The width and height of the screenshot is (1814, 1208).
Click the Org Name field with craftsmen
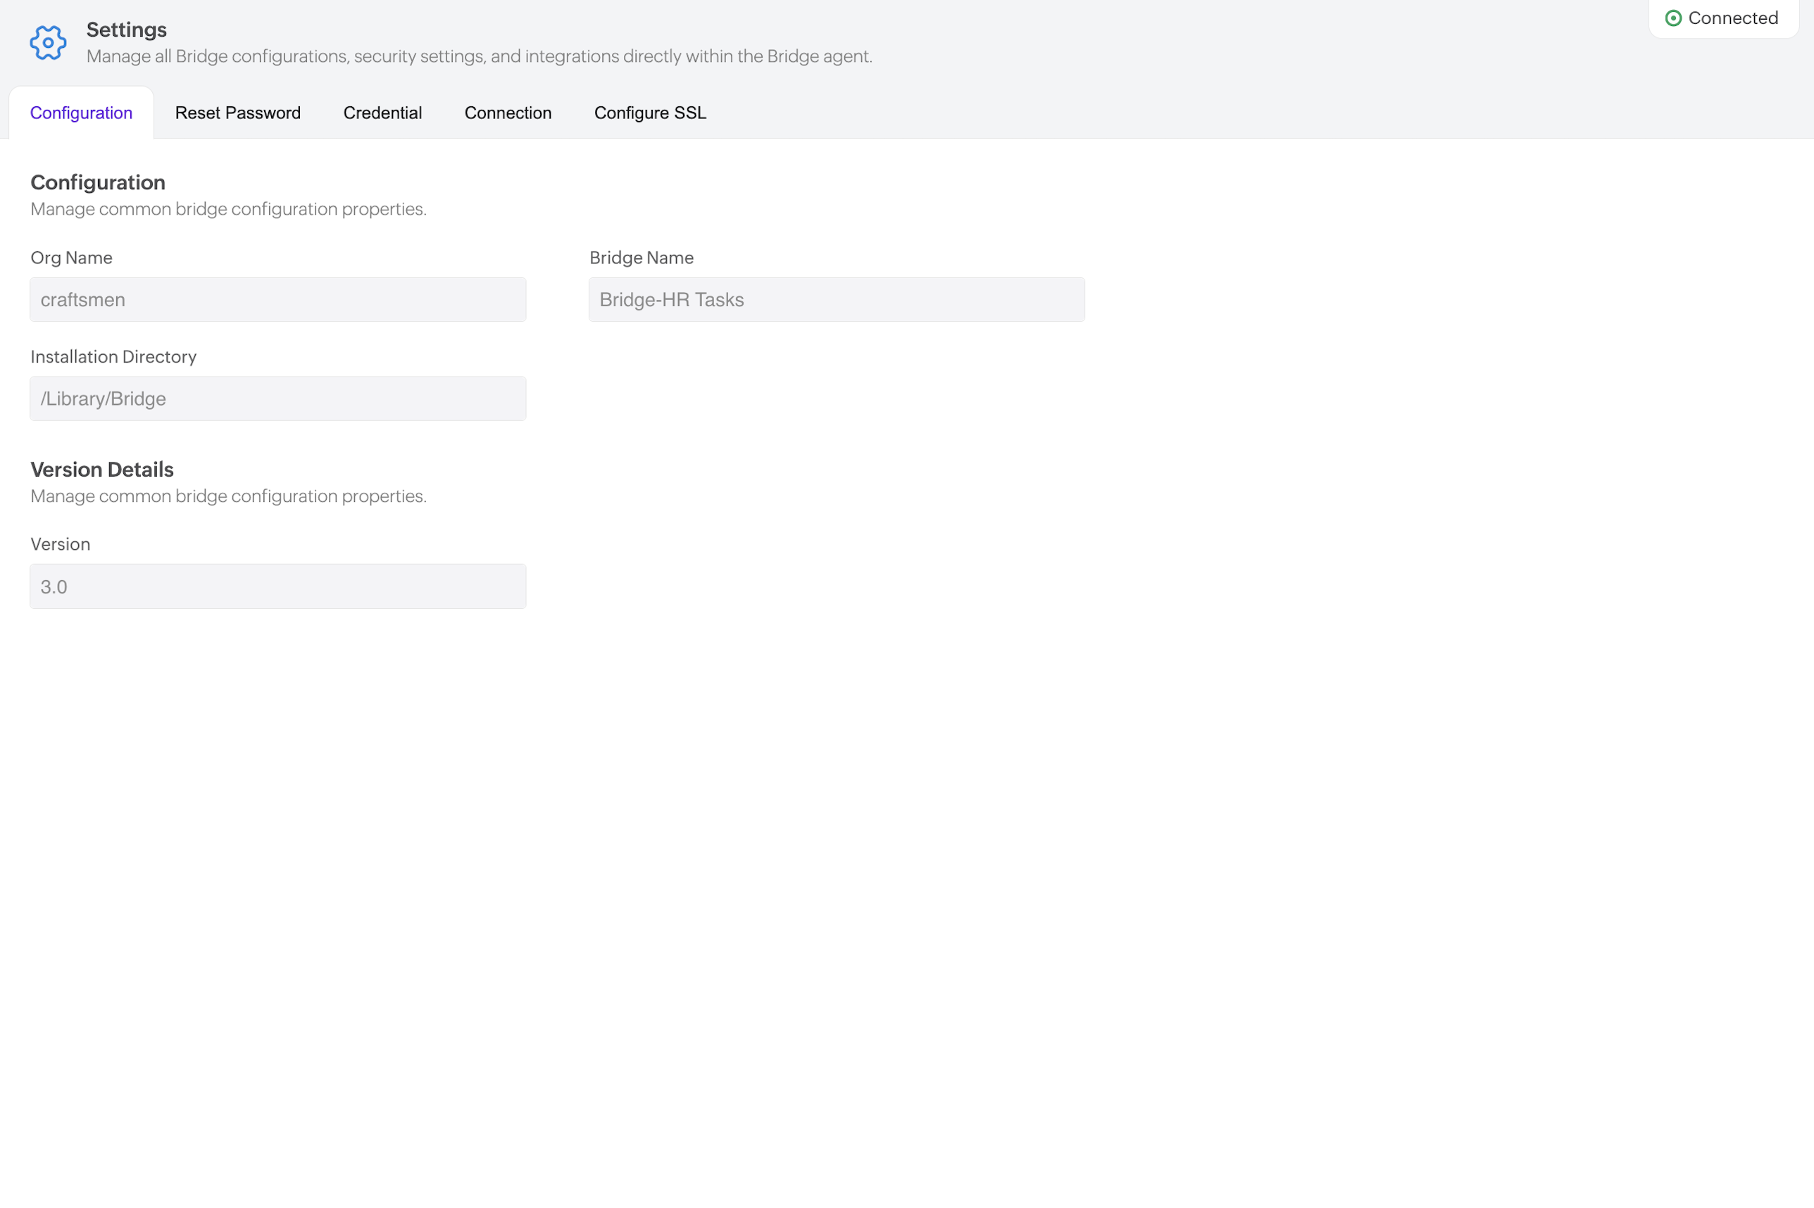277,300
